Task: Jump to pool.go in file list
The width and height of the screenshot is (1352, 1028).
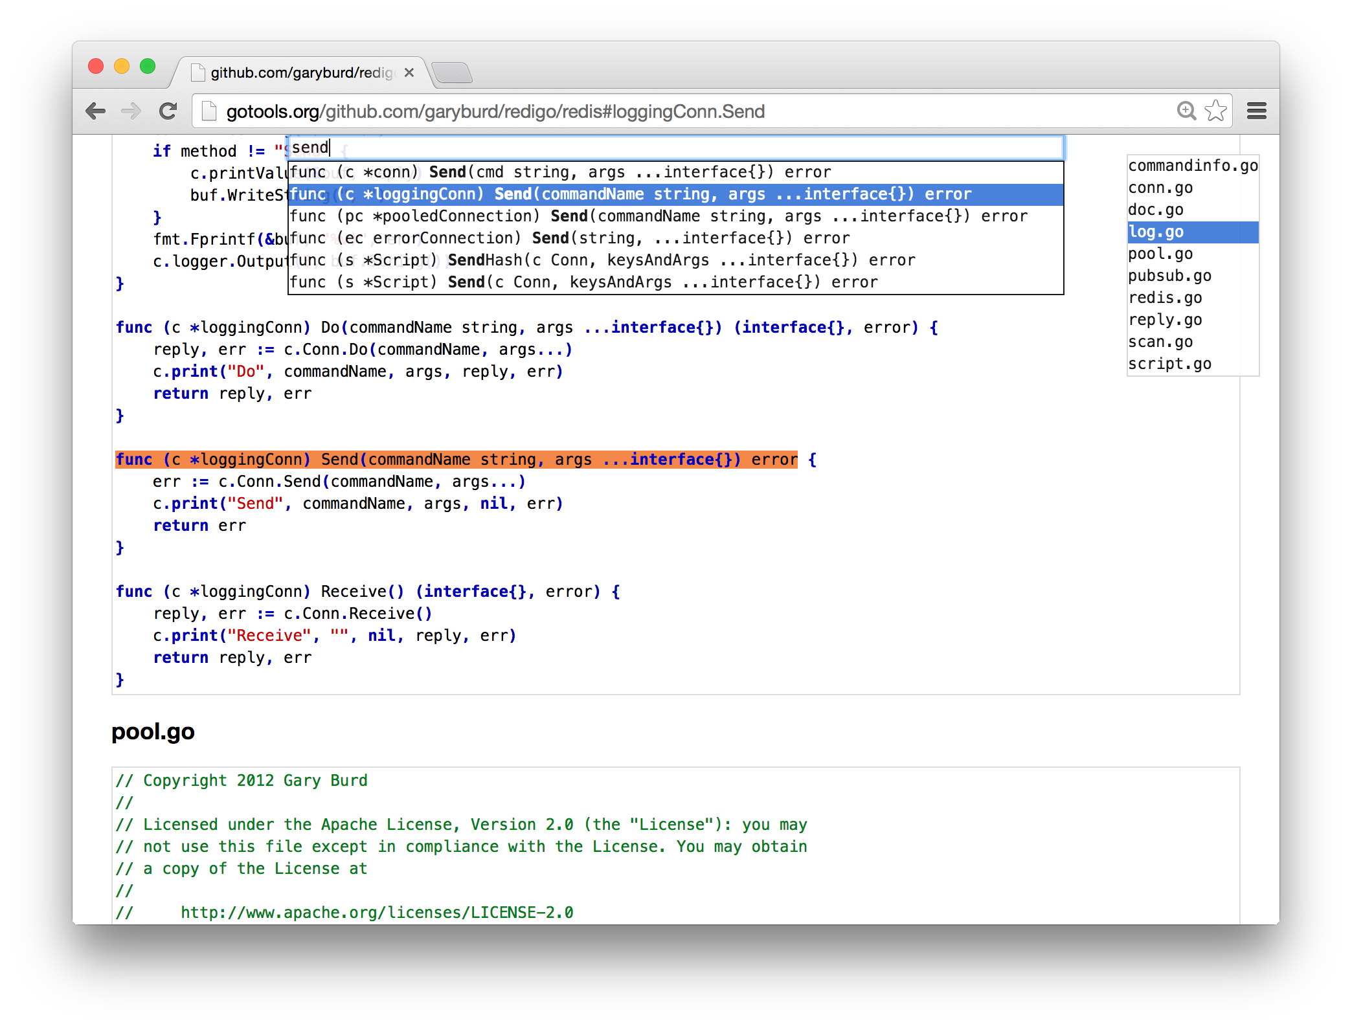Action: (x=1160, y=254)
